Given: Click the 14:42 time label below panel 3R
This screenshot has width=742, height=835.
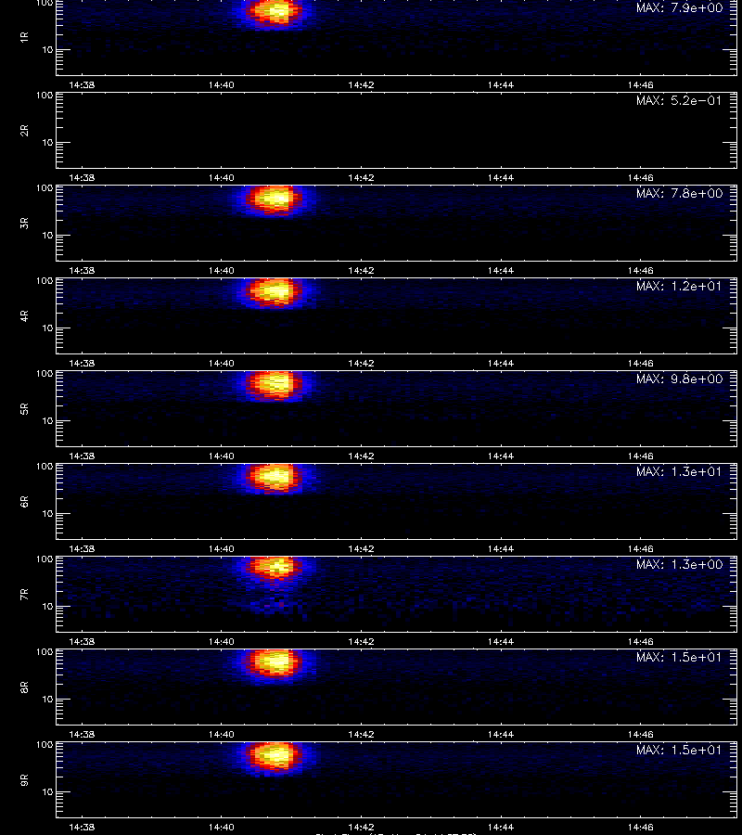Looking at the screenshot, I should click(x=362, y=270).
